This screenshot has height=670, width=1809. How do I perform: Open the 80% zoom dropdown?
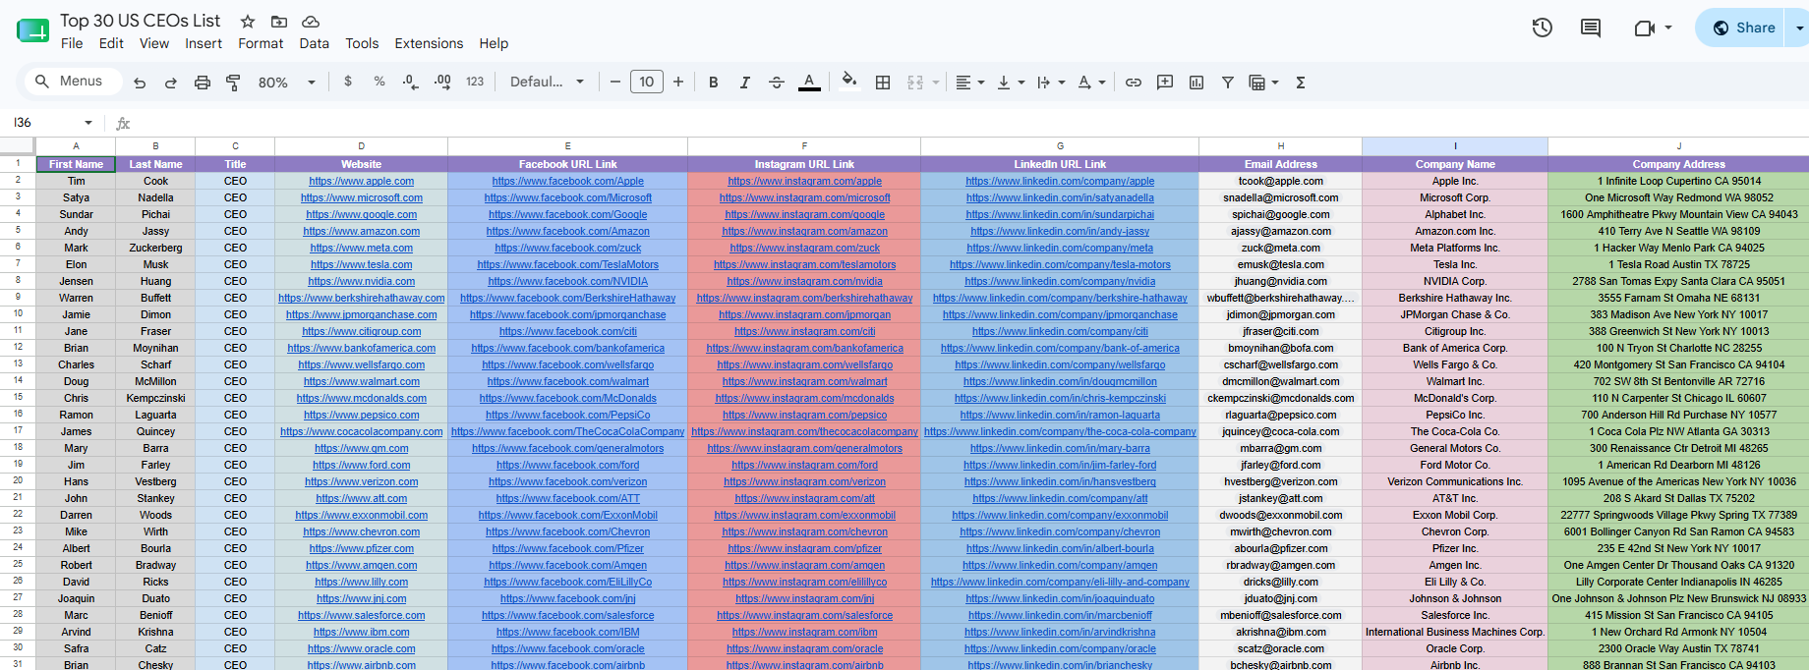click(x=286, y=83)
